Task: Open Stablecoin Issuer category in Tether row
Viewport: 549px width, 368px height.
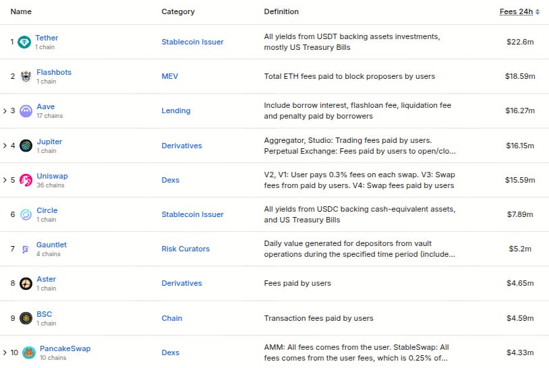Action: tap(192, 42)
